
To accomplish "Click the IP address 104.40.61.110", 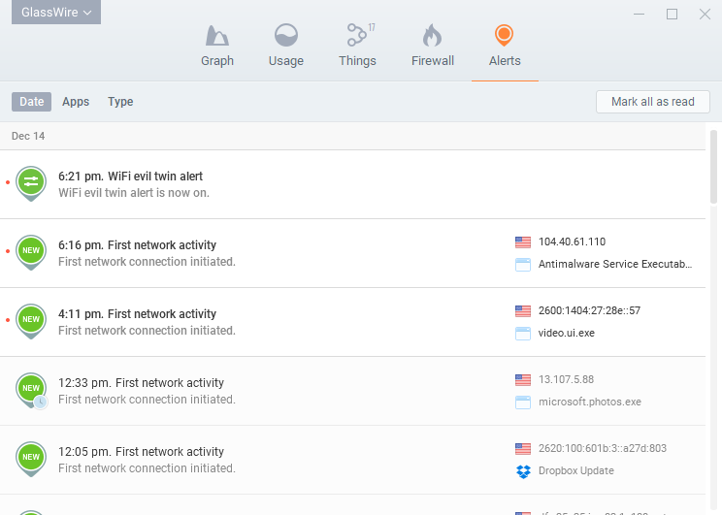I will 572,241.
